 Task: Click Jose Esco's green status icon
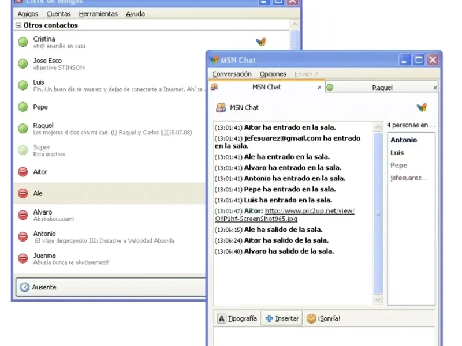click(23, 63)
